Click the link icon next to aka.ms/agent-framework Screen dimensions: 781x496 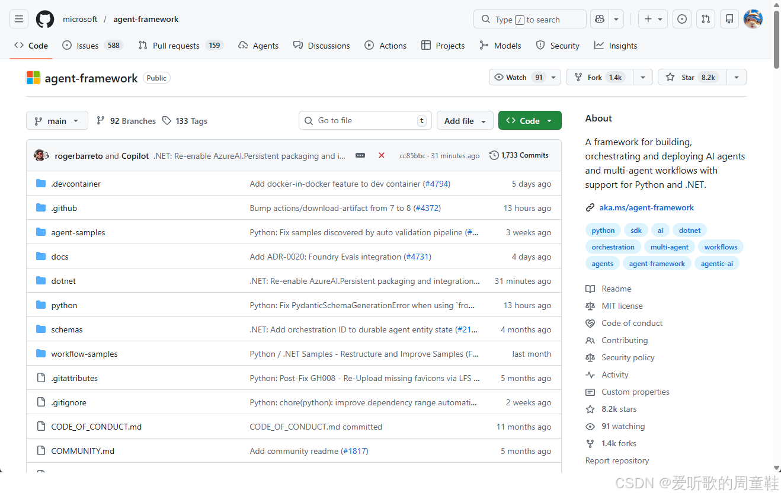[590, 207]
